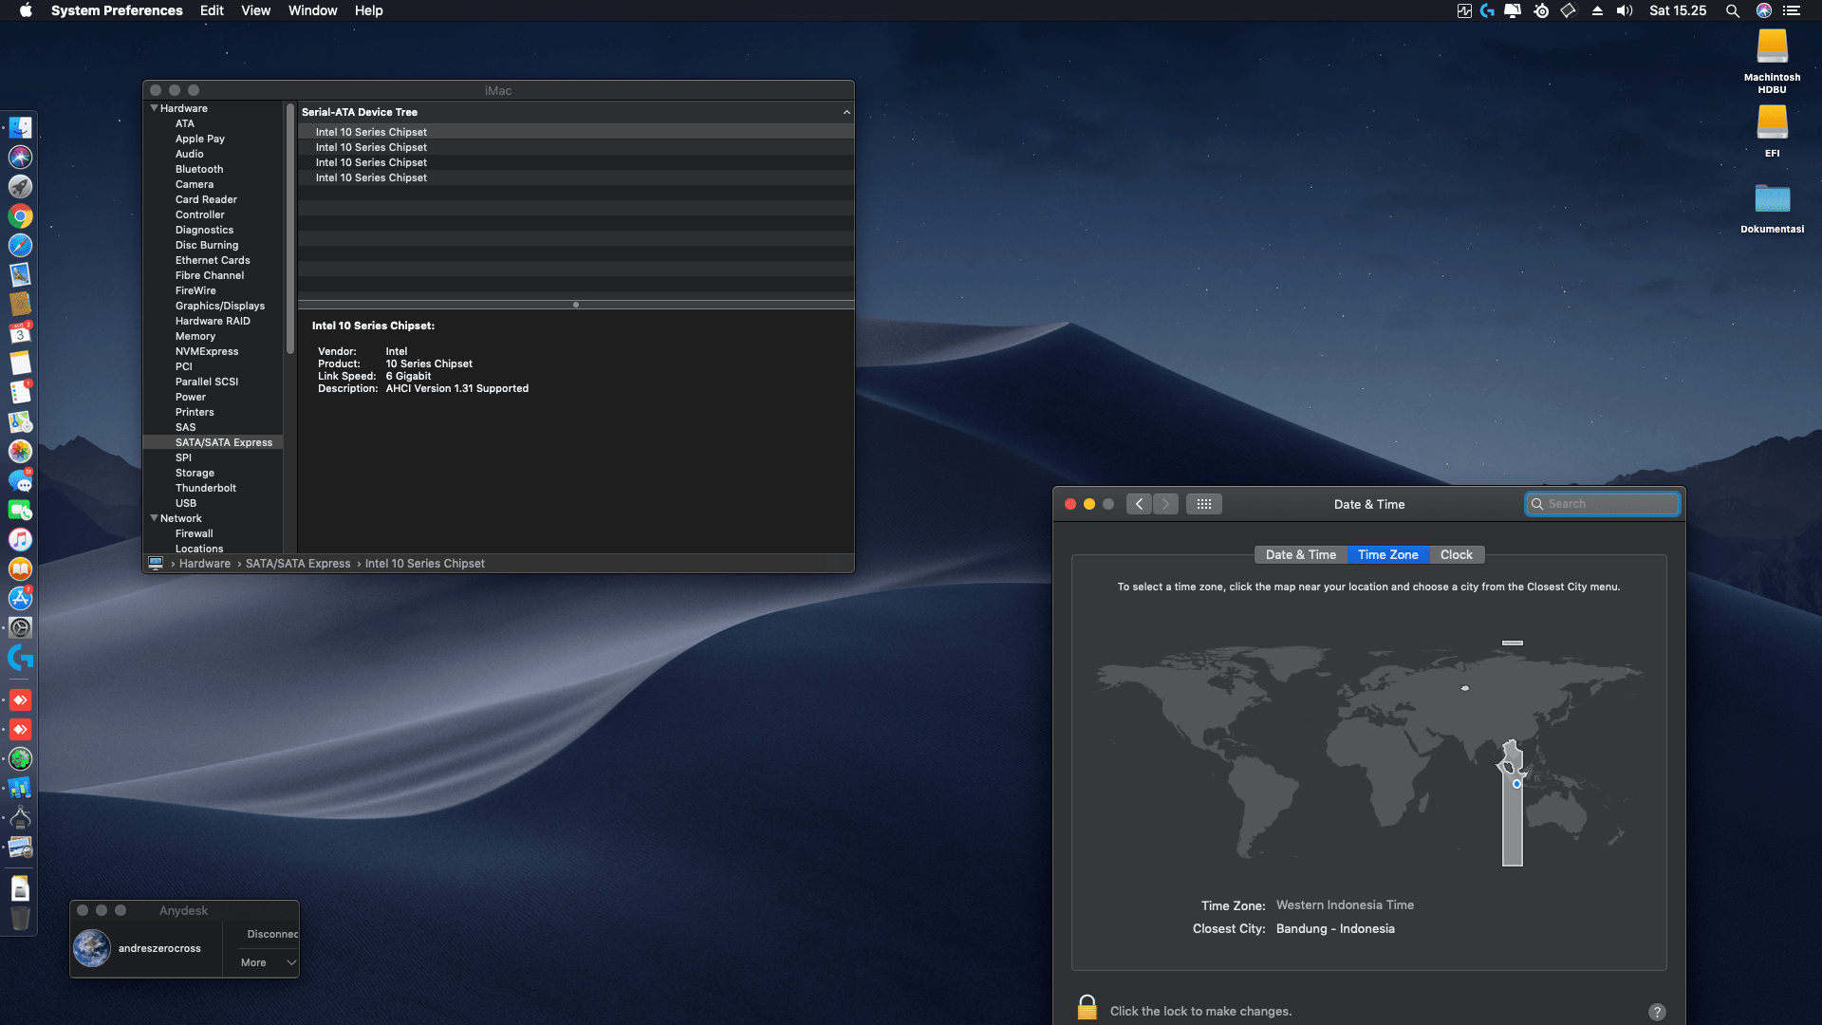The width and height of the screenshot is (1822, 1025).
Task: Select Graphics/Displays in the hardware sidebar
Action: [x=219, y=306]
